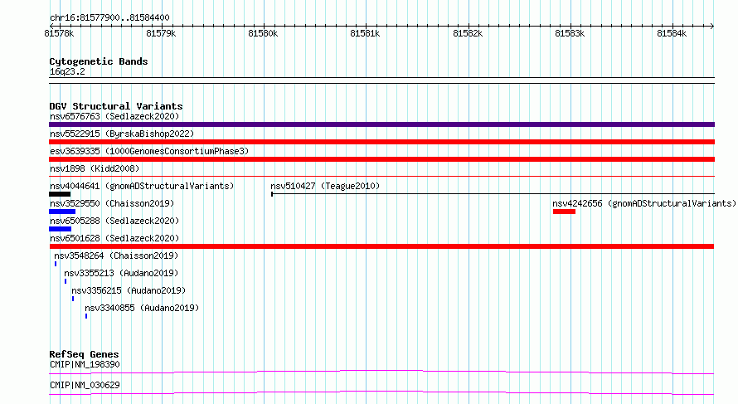Select the red nsv6501628 variant bar
This screenshot has height=404, width=738.
point(381,246)
